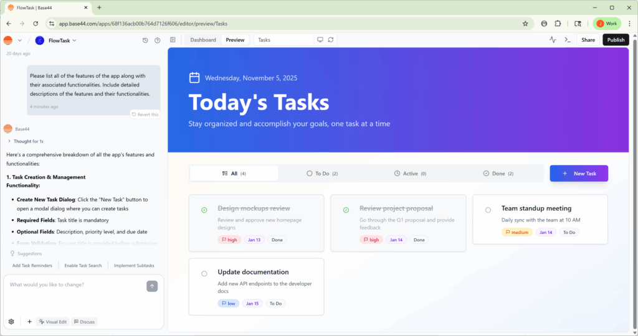Image resolution: width=638 pixels, height=336 pixels.
Task: Mark Team standup meeting as complete
Action: [488, 210]
